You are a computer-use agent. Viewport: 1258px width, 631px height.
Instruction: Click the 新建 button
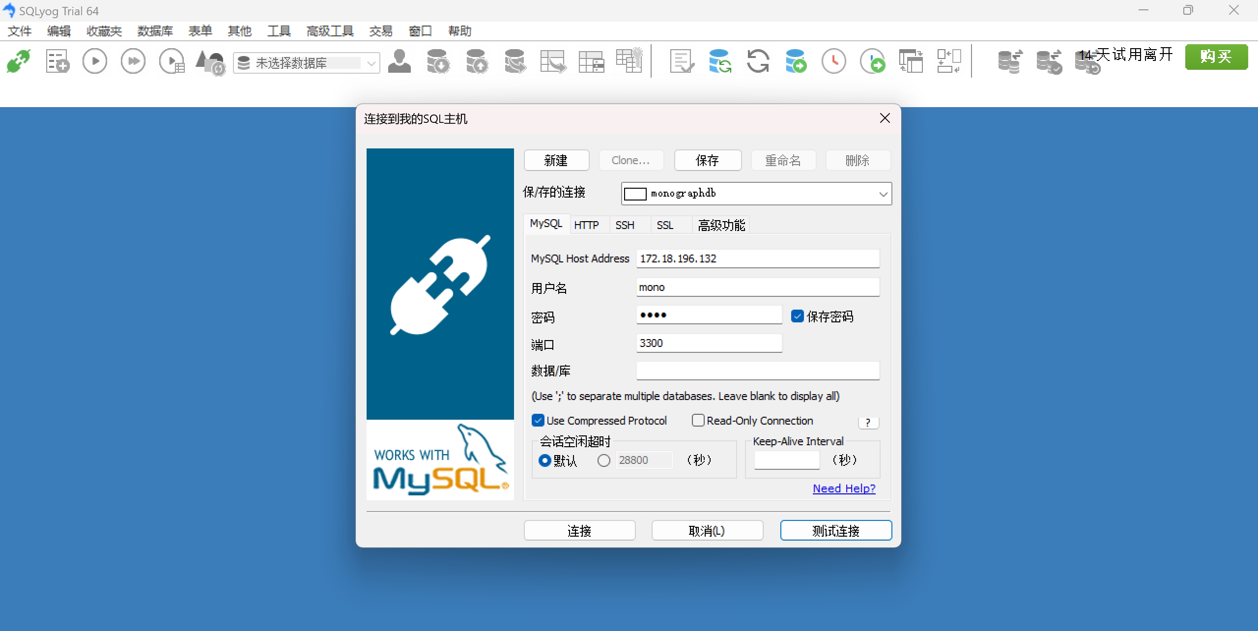556,160
